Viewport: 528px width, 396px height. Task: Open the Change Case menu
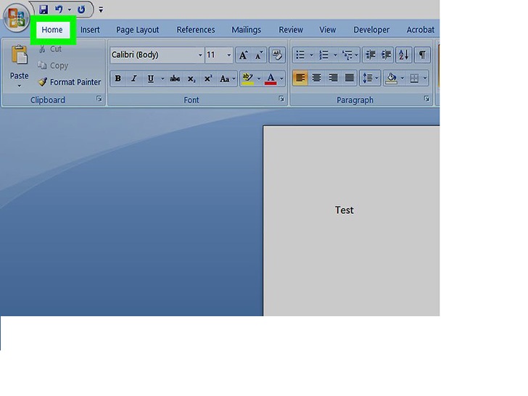(x=227, y=78)
